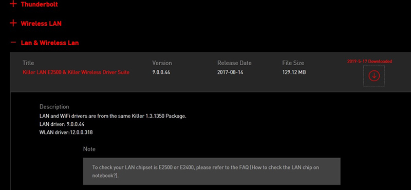The image size is (411, 190).
Task: Select the Version column header
Action: click(x=162, y=63)
